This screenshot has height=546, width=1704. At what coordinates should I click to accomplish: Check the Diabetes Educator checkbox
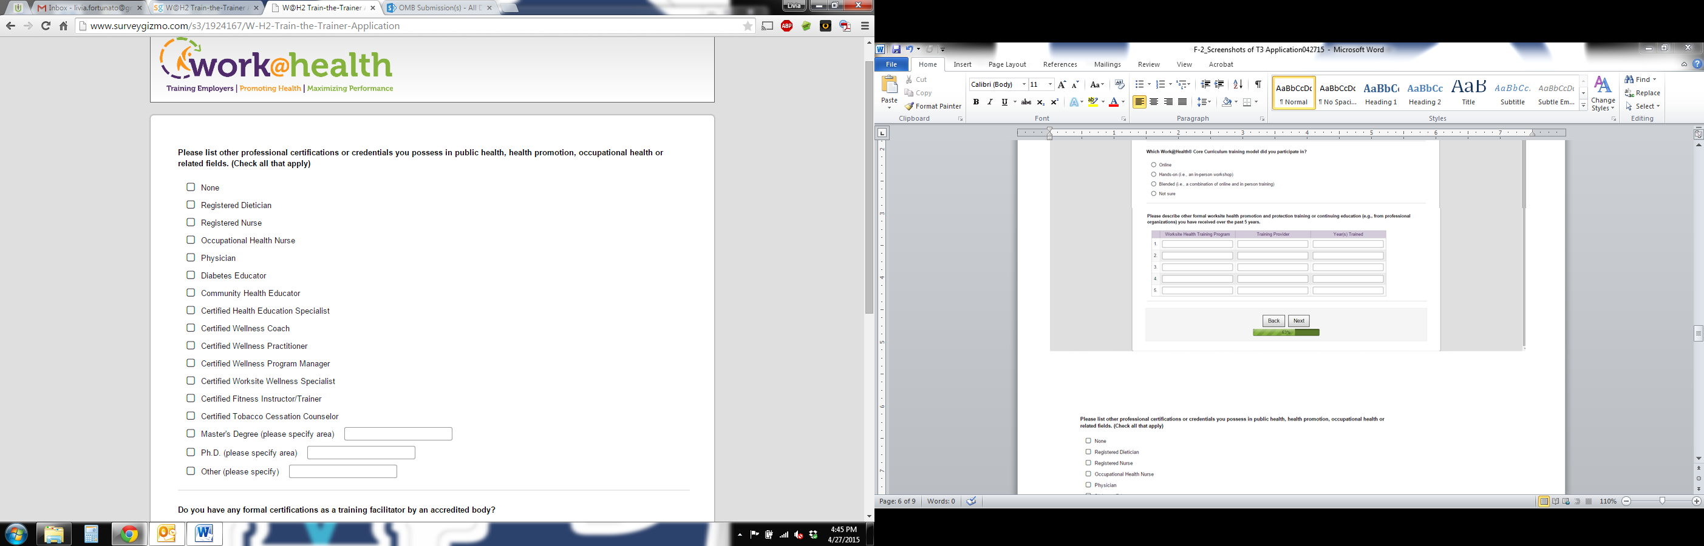(x=191, y=275)
